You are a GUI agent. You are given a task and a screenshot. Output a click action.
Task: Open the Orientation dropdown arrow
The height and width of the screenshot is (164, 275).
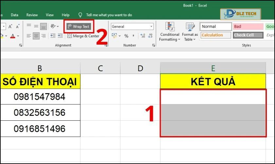[58, 26]
